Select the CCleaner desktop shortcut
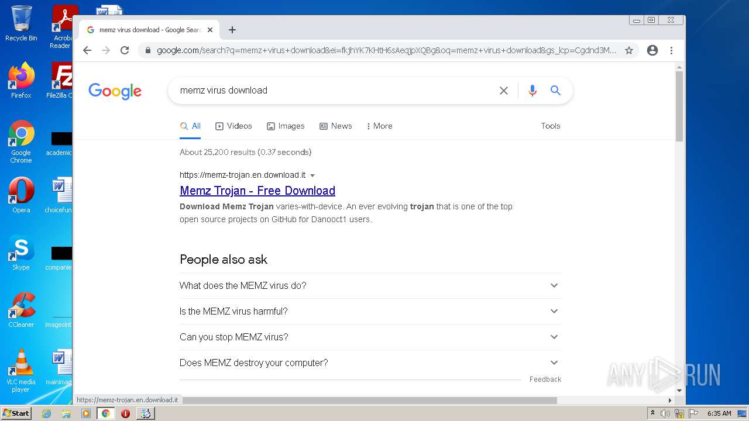Image resolution: width=749 pixels, height=421 pixels. pos(21,310)
